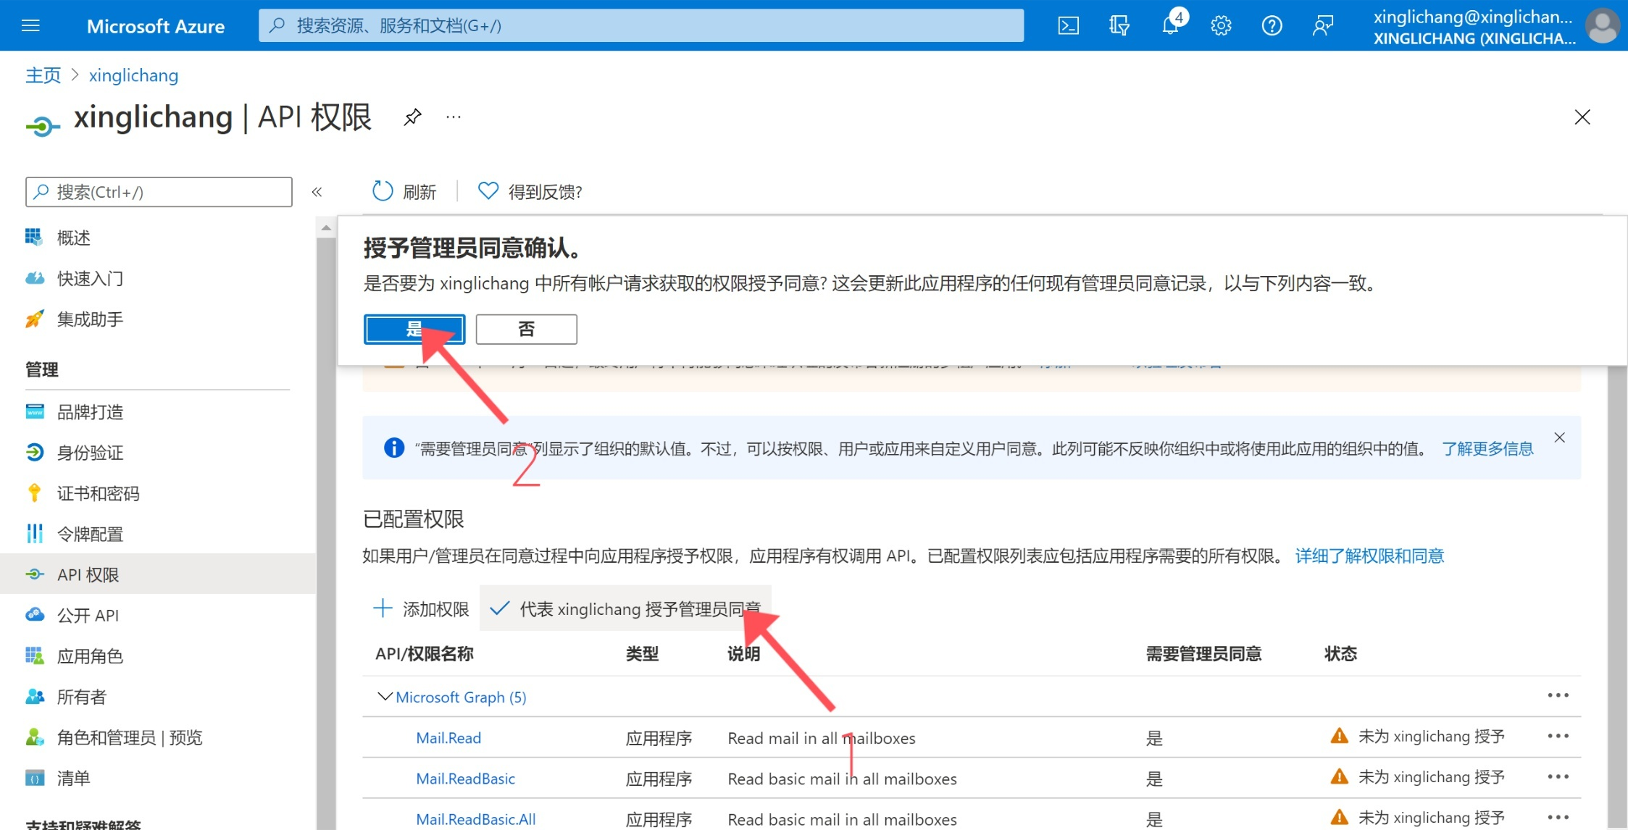Click 代表 xinglichang 授予管理员同意 button
Image resolution: width=1628 pixels, height=830 pixels.
click(625, 609)
